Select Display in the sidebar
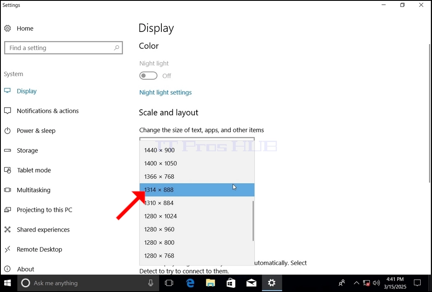 pyautogui.click(x=27, y=91)
